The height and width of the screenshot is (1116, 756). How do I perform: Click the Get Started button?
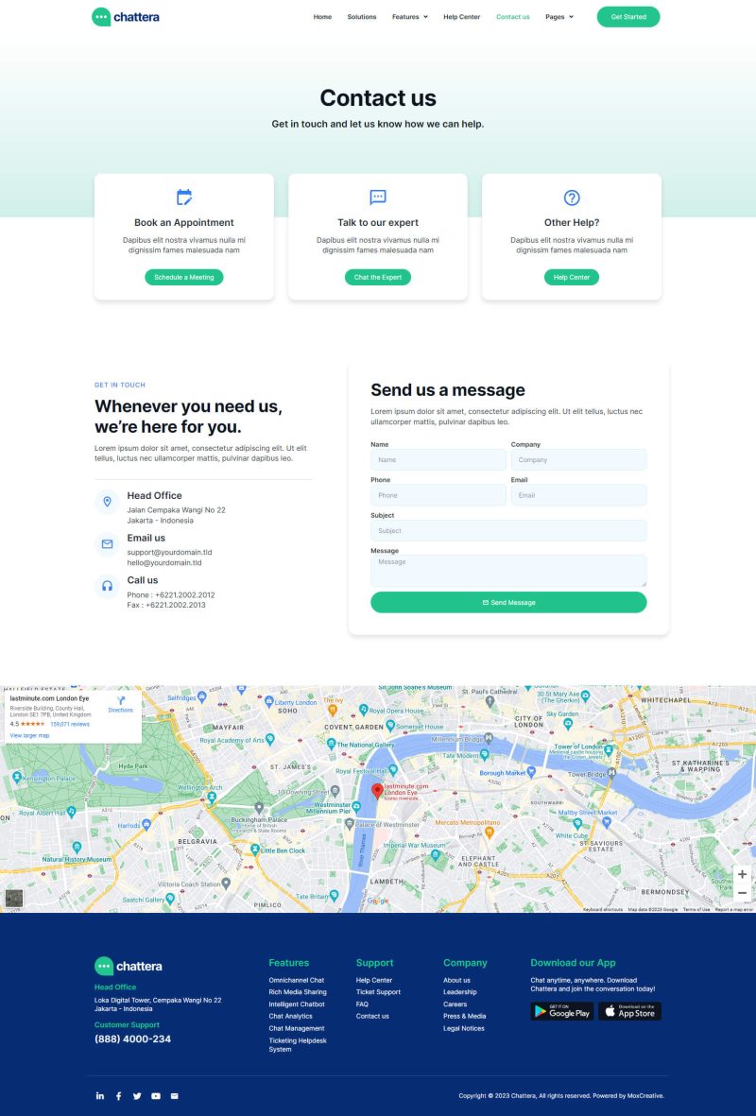coord(628,17)
